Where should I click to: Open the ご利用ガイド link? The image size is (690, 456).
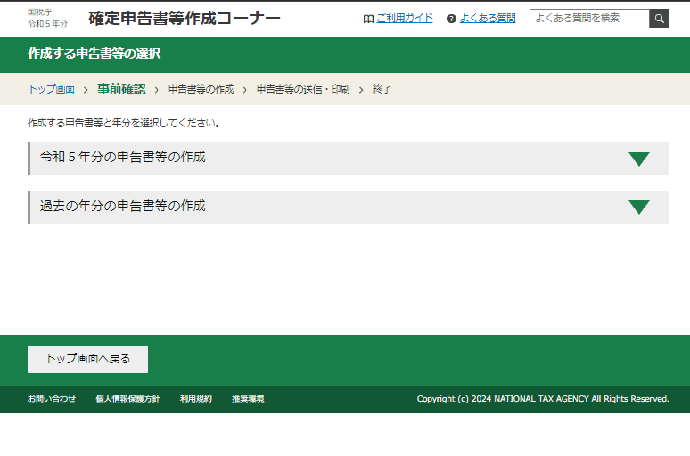(405, 18)
